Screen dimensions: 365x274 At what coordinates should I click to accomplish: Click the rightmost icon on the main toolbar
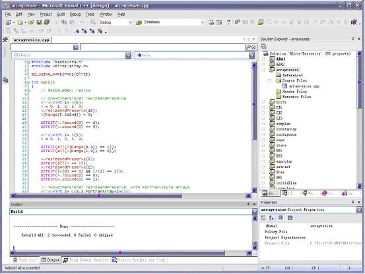pyautogui.click(x=354, y=22)
